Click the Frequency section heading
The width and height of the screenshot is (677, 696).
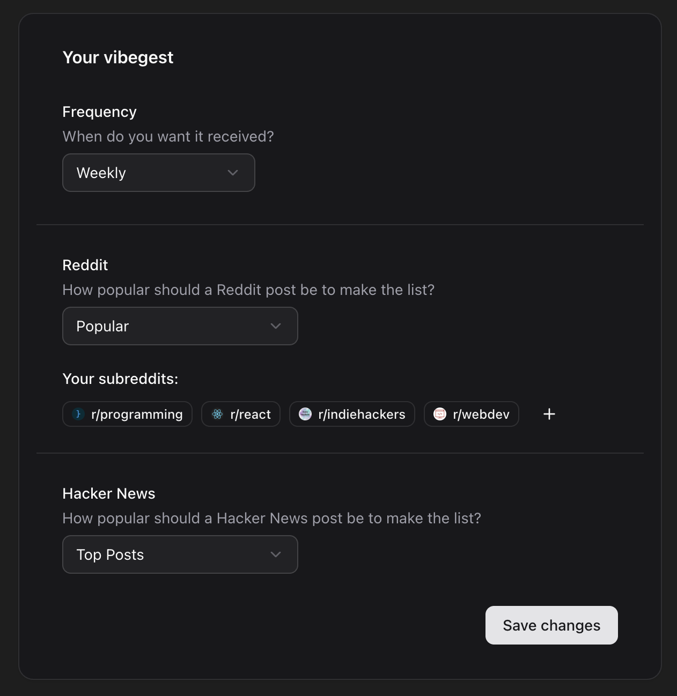pos(99,112)
